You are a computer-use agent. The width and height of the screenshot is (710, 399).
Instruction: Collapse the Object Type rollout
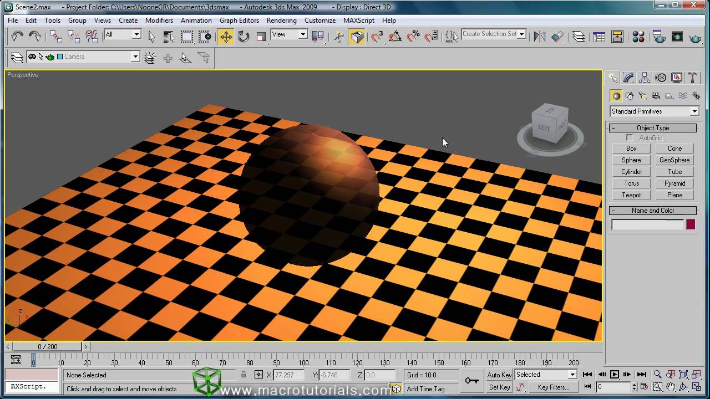coord(653,128)
